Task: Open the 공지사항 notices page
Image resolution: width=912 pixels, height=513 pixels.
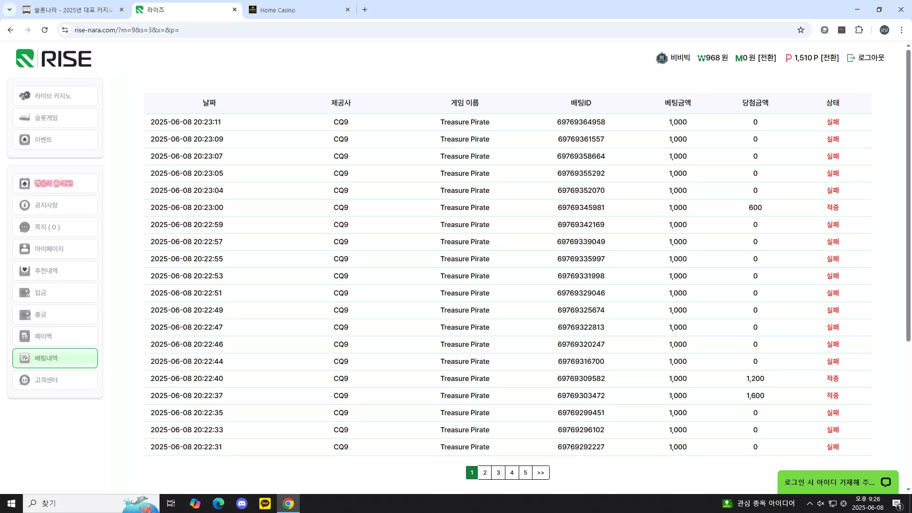Action: [x=55, y=205]
